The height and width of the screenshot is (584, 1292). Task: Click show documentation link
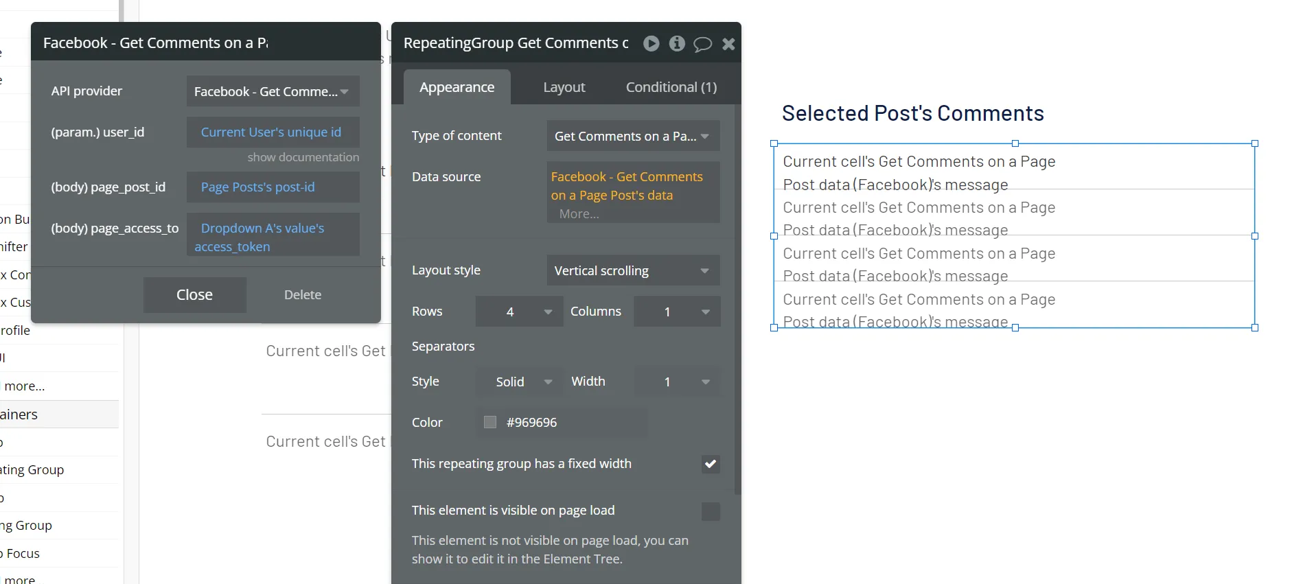(x=303, y=157)
